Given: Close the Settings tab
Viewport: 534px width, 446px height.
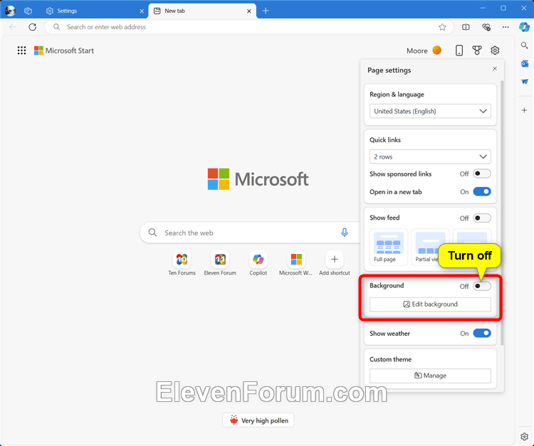Looking at the screenshot, I should 142,11.
